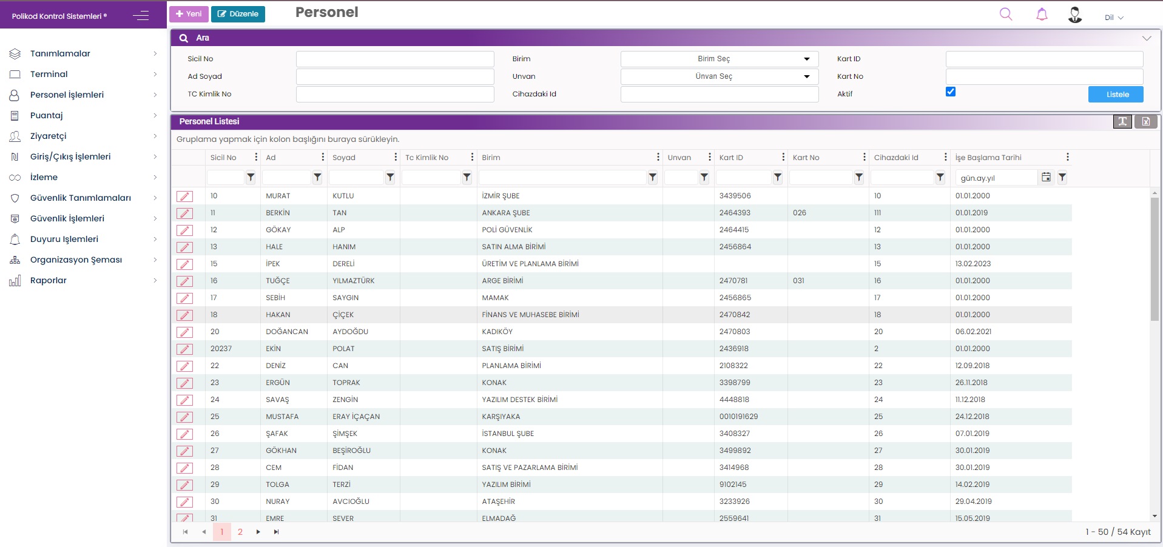Click the gün.ay.yıl date filter field
The width and height of the screenshot is (1163, 547).
click(x=996, y=178)
